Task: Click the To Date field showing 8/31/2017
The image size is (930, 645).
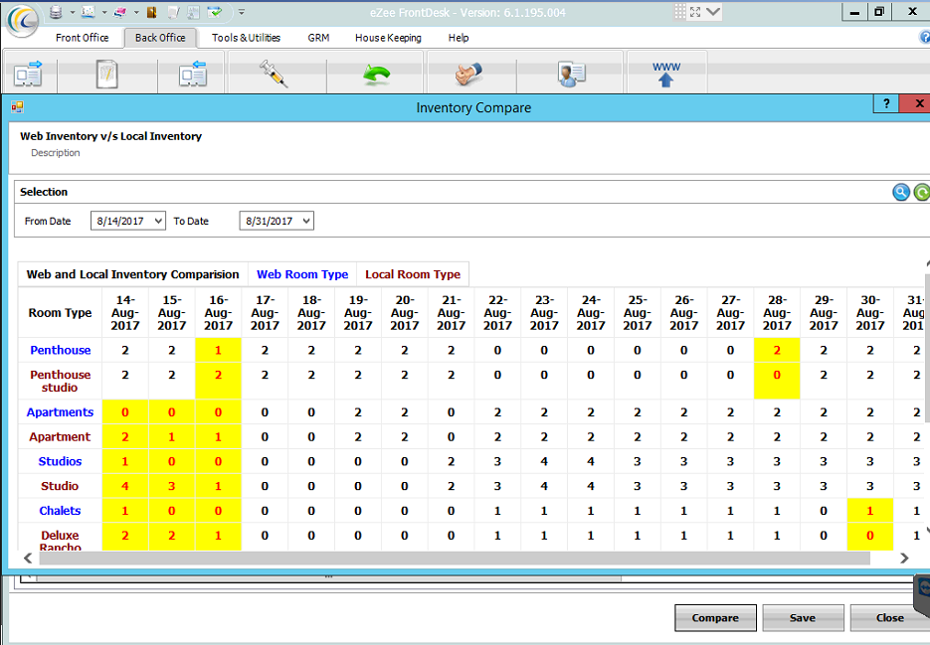Action: pos(277,221)
